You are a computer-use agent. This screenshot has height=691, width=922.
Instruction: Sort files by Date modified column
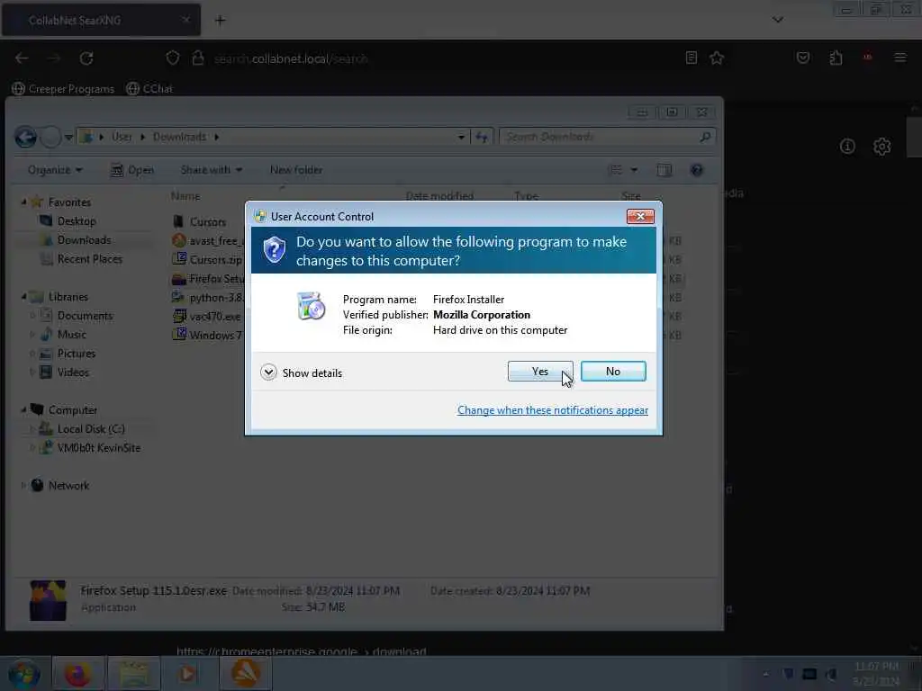coord(439,195)
